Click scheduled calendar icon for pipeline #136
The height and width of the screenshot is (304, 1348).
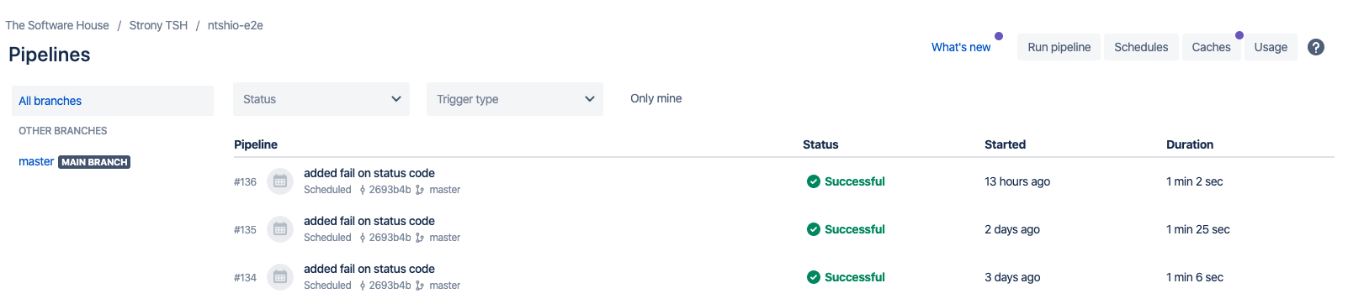[280, 181]
